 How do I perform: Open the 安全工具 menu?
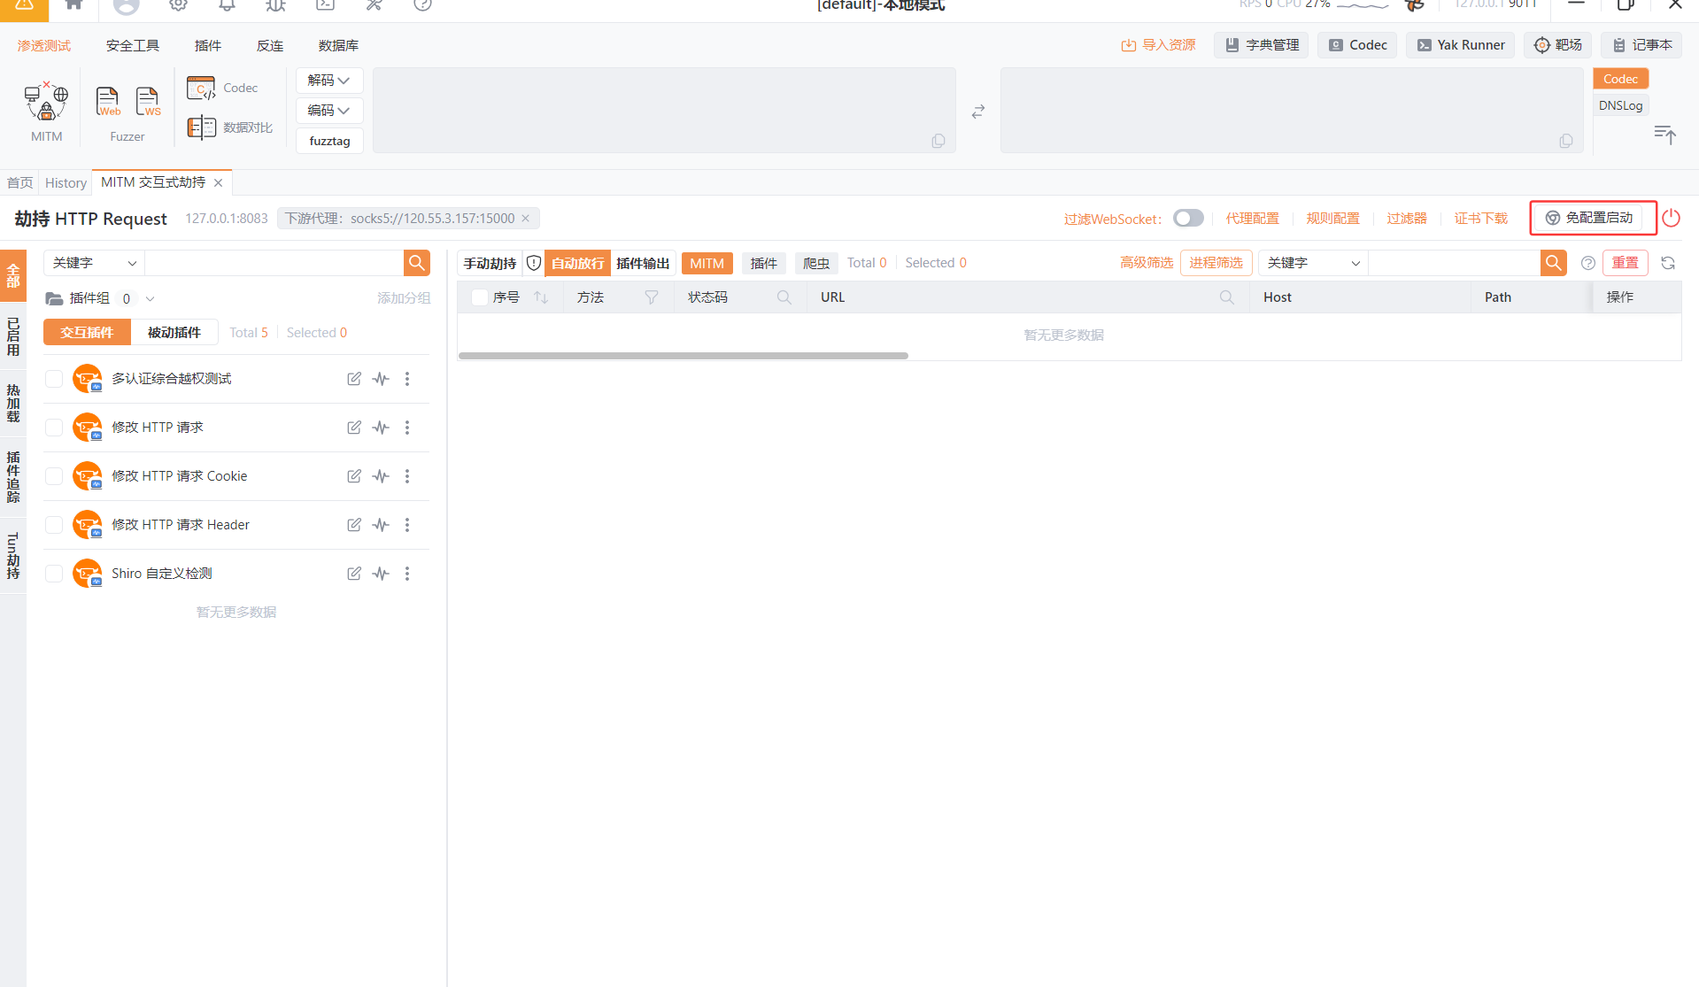(133, 45)
